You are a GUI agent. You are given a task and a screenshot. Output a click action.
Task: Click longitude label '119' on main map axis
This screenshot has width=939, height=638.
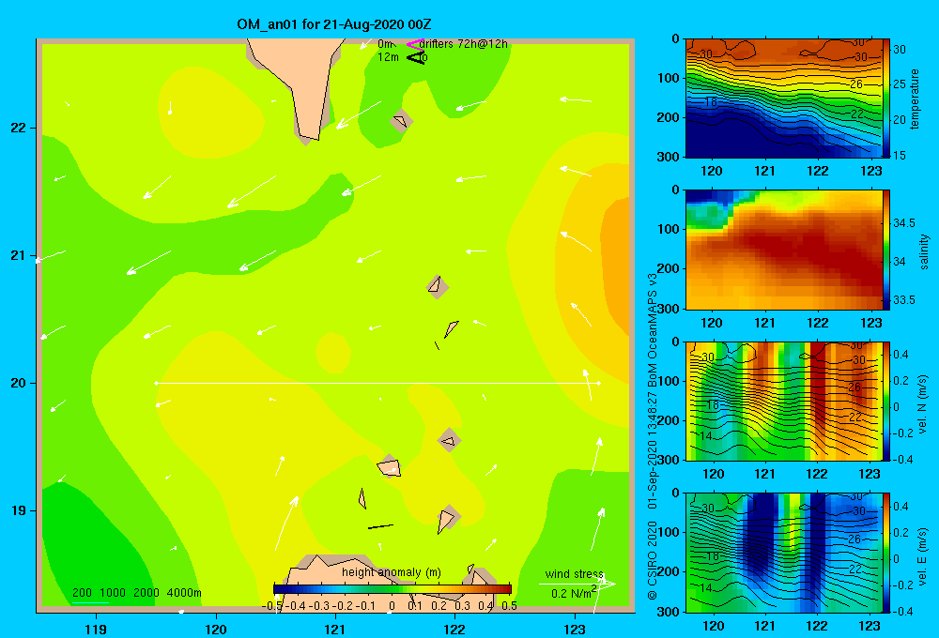[96, 629]
